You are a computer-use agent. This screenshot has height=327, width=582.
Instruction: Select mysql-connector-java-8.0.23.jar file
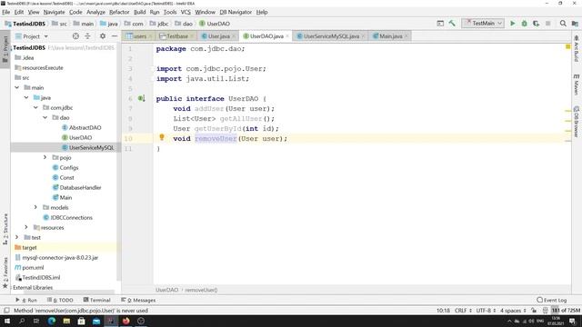(60, 257)
